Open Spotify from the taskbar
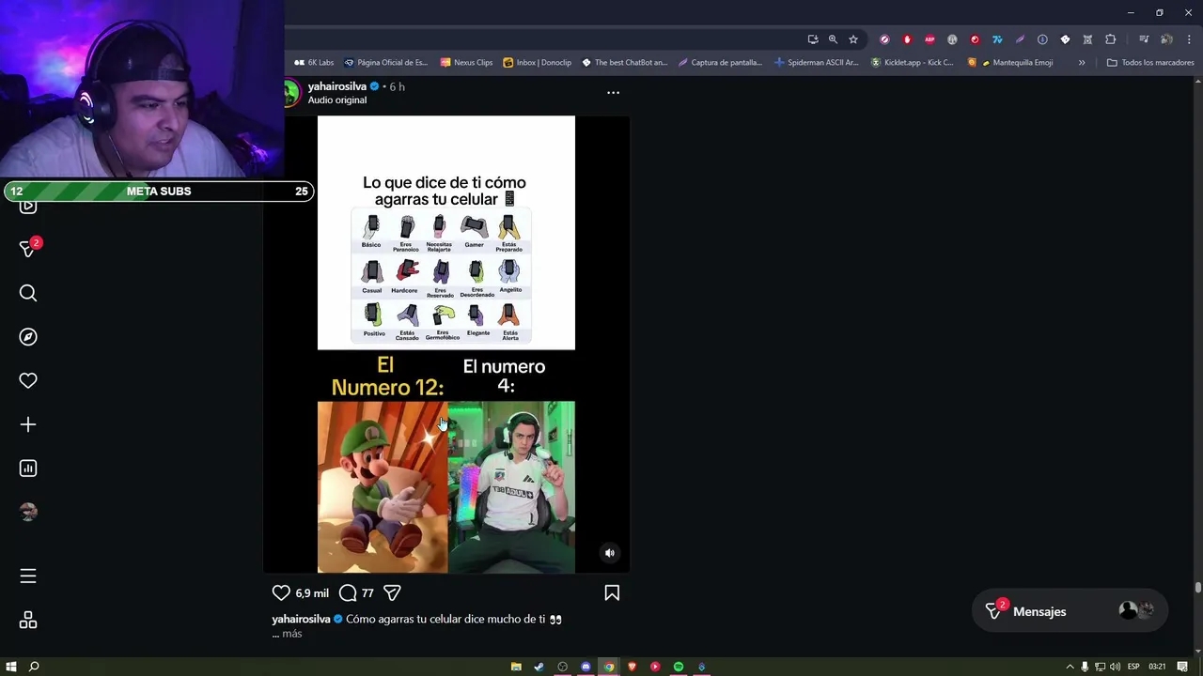The image size is (1203, 676). pyautogui.click(x=678, y=667)
